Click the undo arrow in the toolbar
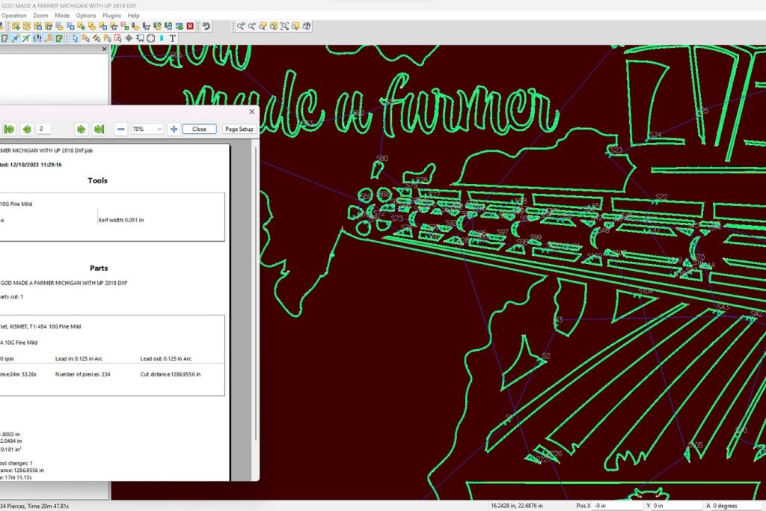This screenshot has height=511, width=766. (206, 26)
